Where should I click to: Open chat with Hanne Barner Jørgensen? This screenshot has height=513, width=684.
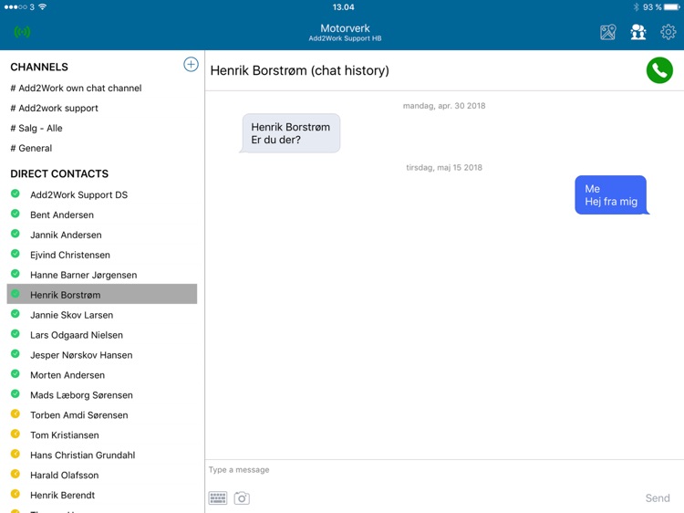click(83, 276)
